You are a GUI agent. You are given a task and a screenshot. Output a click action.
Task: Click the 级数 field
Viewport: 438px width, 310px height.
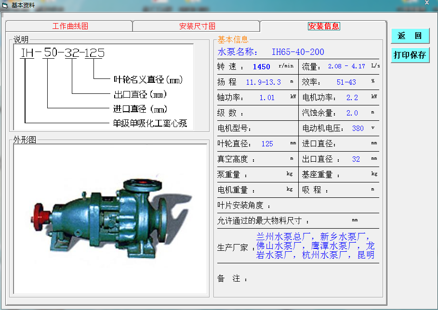[258, 113]
